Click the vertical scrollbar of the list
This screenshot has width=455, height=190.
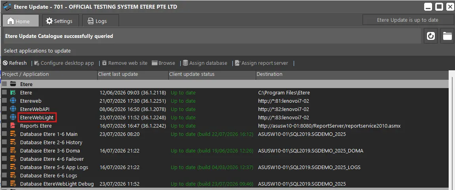(451, 130)
